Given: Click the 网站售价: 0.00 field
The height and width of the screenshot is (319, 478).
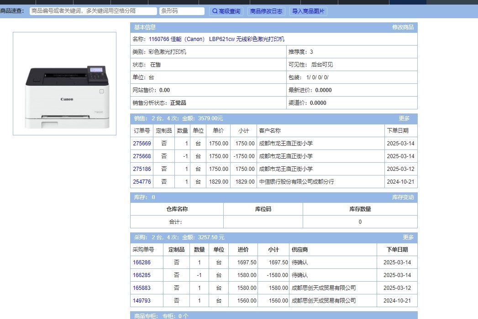Looking at the screenshot, I should pyautogui.click(x=208, y=90).
